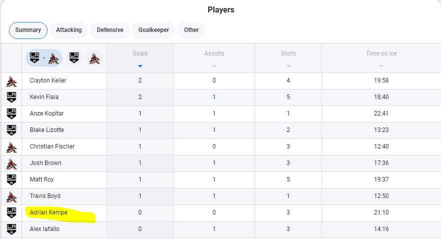Click Josh Brown's Coyotes team logo
The height and width of the screenshot is (239, 441).
pyautogui.click(x=11, y=163)
